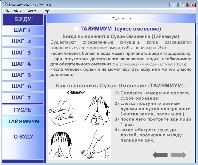This screenshot has height=165, width=198.
Task: Open the Control menu
Action: [x=32, y=11]
